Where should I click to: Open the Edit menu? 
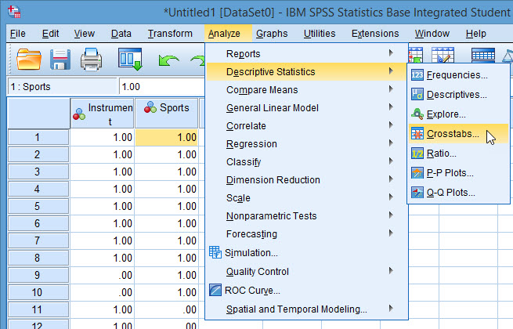click(50, 34)
